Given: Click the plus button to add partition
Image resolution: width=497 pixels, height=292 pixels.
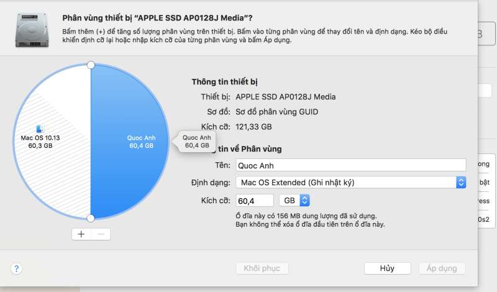Looking at the screenshot, I should click(x=81, y=234).
